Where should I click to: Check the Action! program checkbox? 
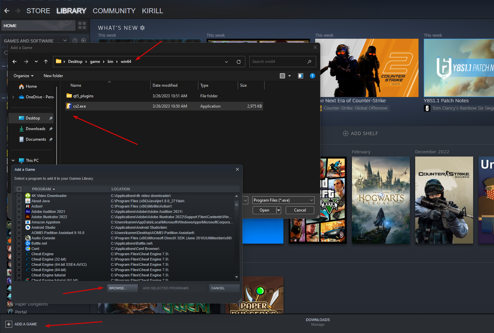[19, 206]
